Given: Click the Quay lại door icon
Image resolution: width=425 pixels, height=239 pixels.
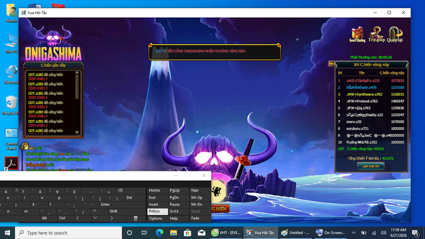Looking at the screenshot, I should point(395,34).
